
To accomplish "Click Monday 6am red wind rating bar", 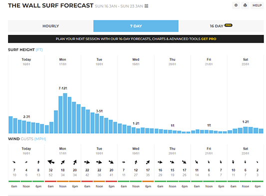I will click(50, 181).
